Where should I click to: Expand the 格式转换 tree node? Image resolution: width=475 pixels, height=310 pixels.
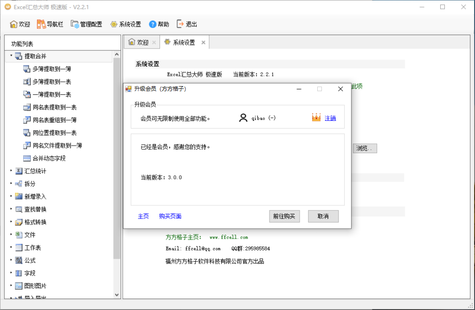click(11, 222)
